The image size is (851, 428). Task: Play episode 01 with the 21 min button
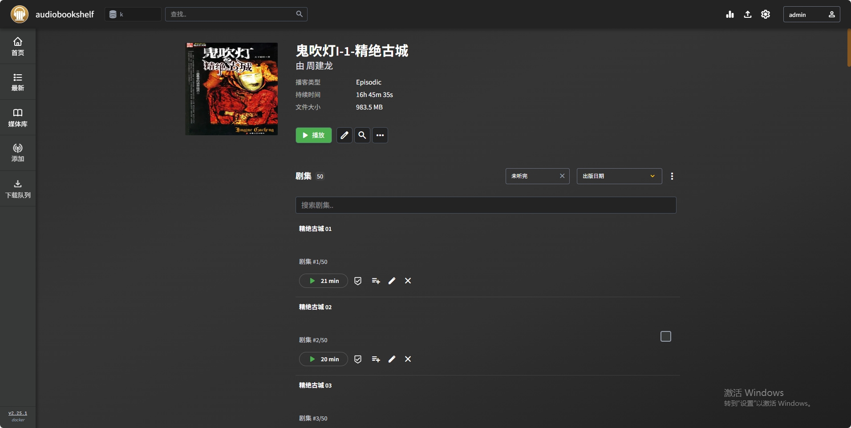click(x=324, y=281)
